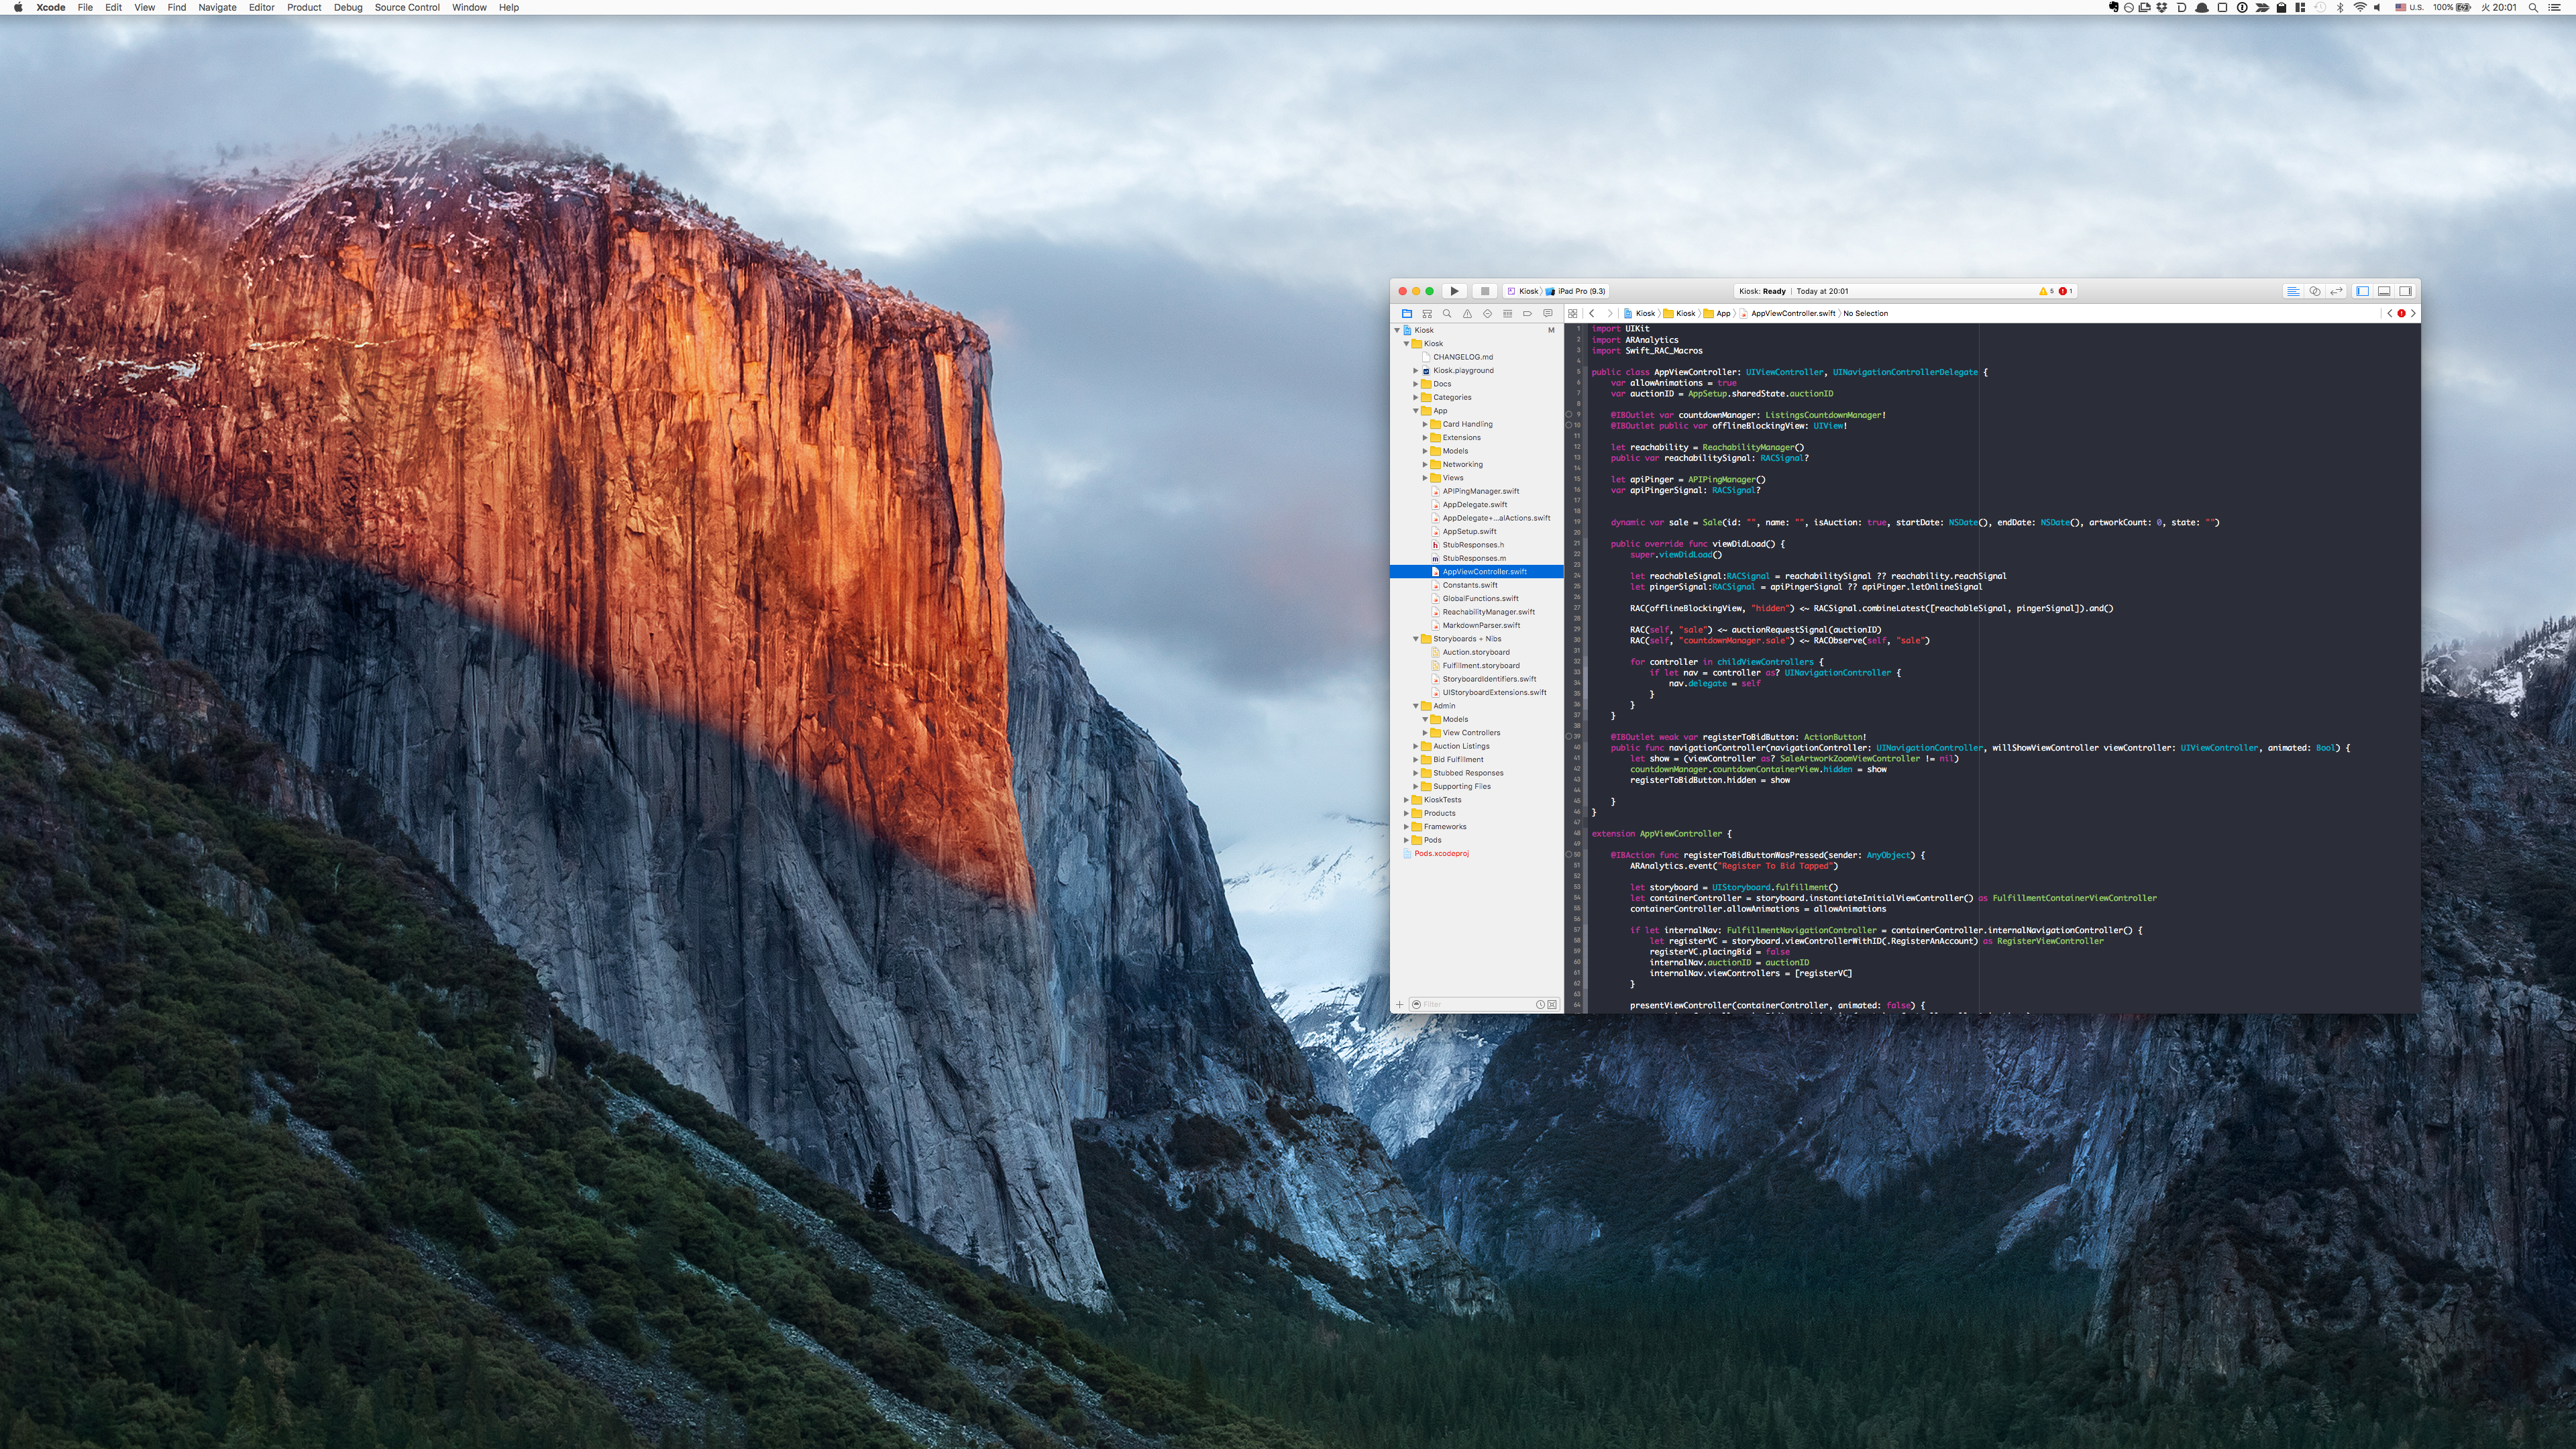Open the Breakpoint navigator icon
This screenshot has height=1449, width=2576.
[1527, 314]
